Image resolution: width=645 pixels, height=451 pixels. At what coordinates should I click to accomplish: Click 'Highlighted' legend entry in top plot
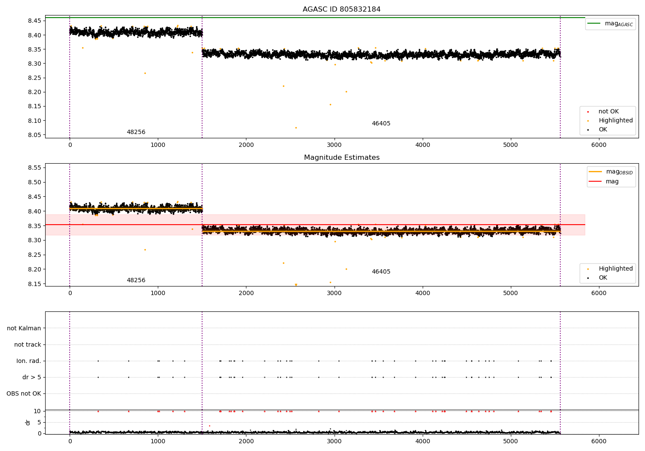610,121
